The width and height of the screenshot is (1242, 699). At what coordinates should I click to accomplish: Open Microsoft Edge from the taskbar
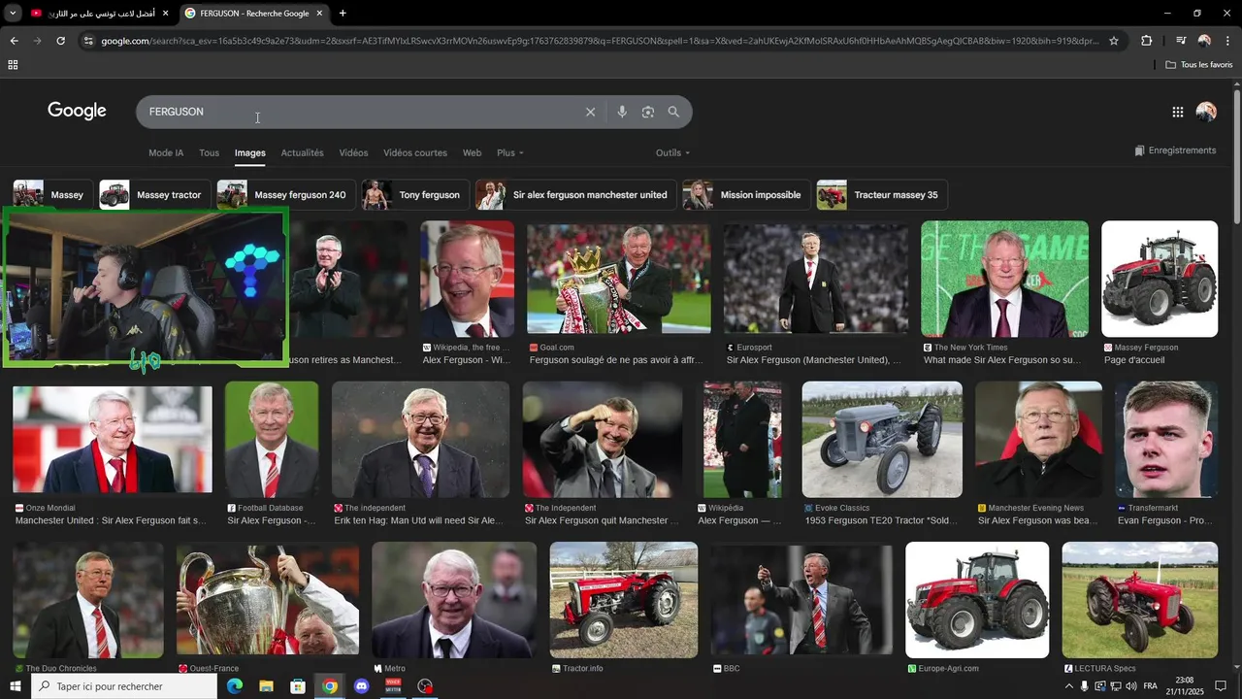coord(235,686)
